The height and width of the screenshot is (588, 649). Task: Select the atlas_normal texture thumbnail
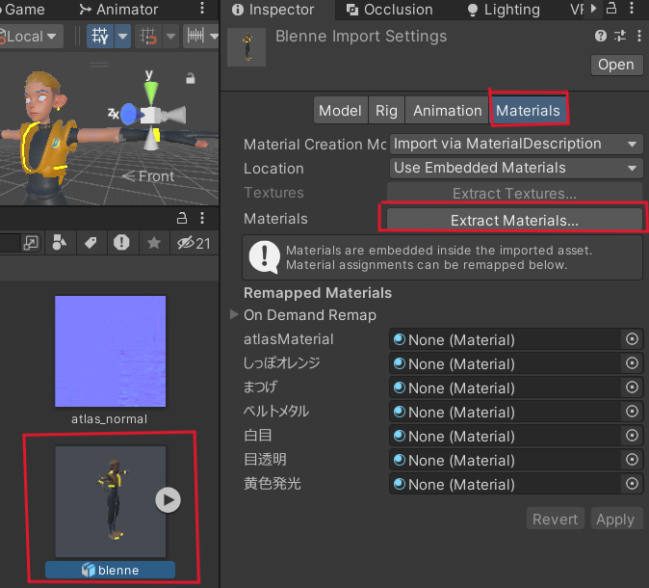coord(110,351)
